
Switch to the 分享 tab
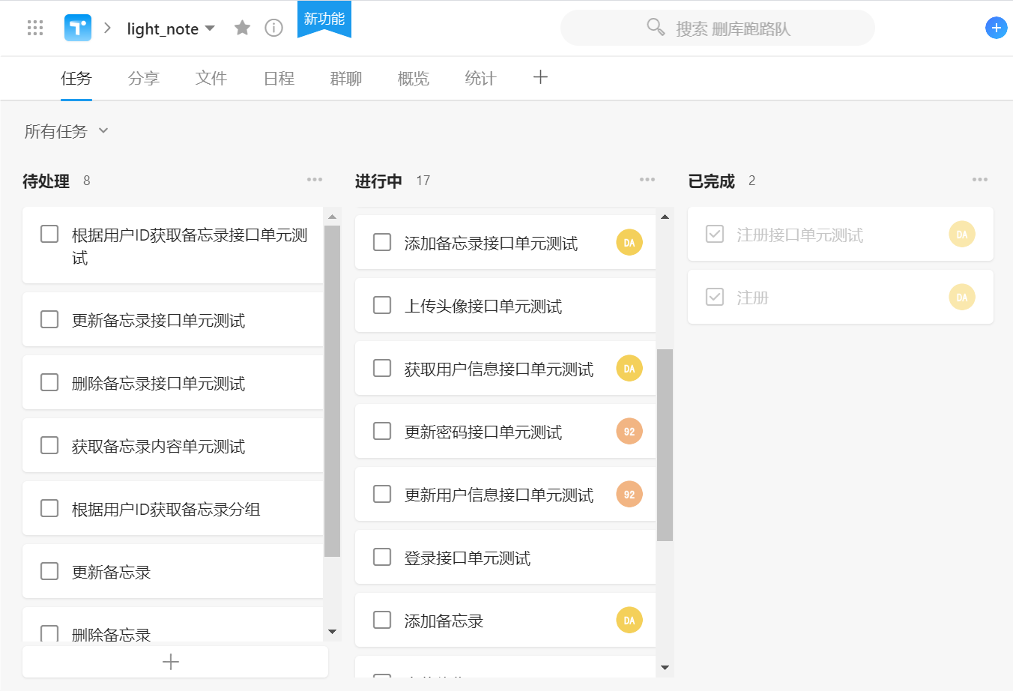[x=144, y=79]
